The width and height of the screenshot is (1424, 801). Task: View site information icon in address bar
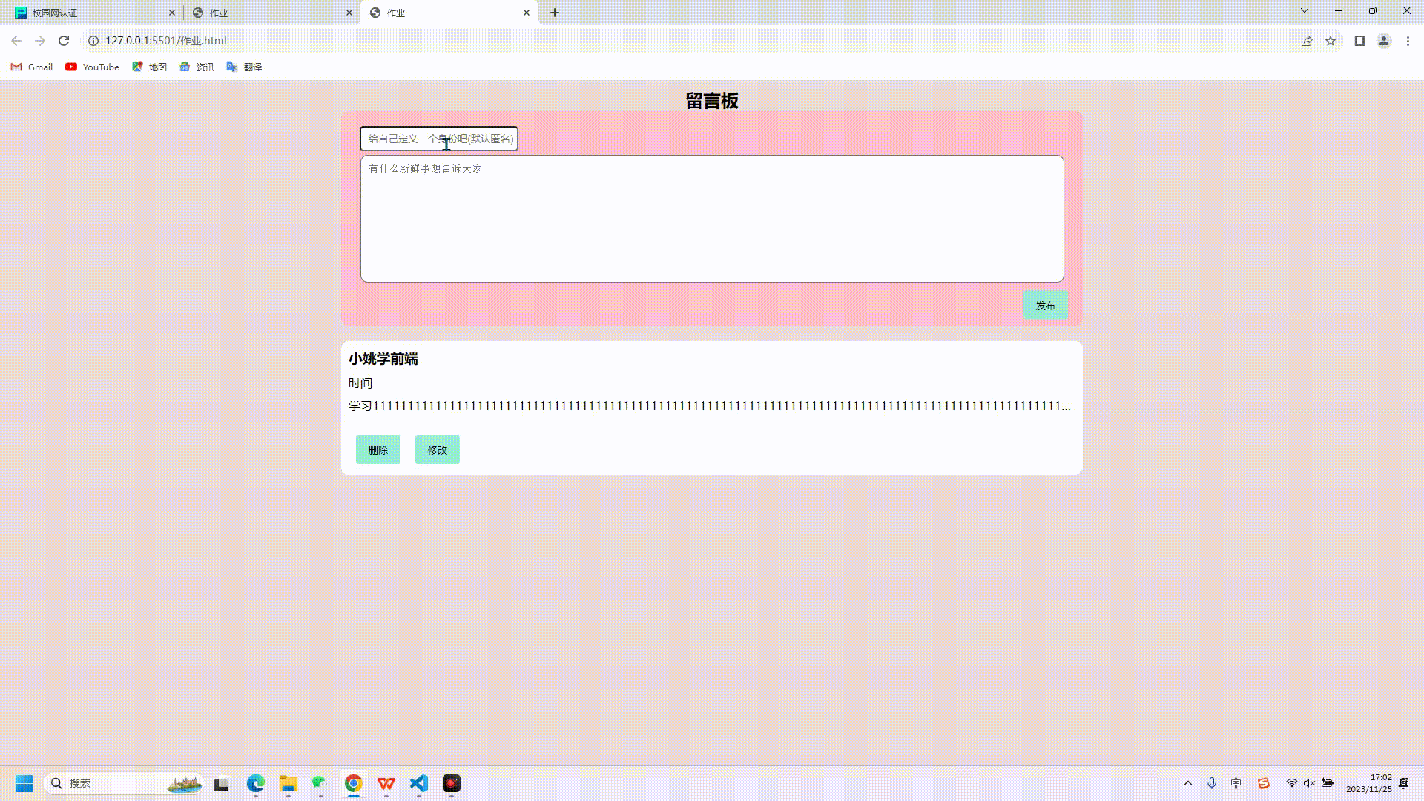tap(93, 41)
